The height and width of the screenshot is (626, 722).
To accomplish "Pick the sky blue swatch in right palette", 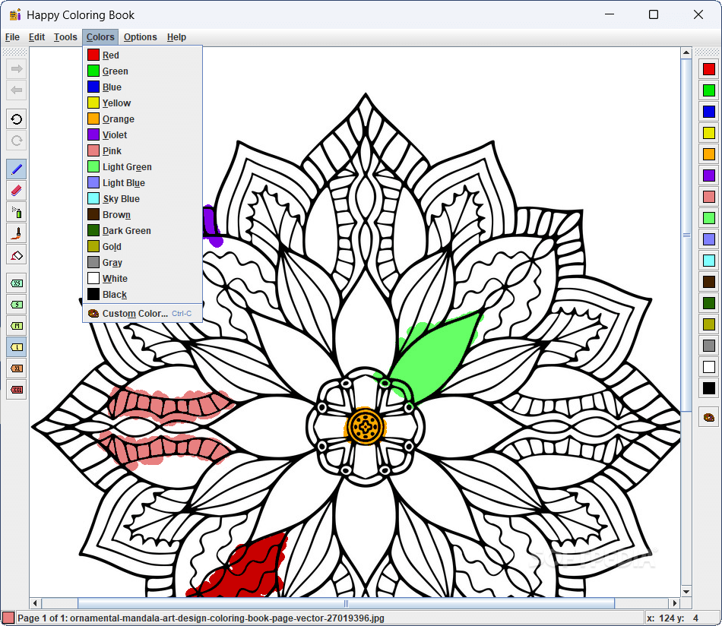I will coord(708,261).
